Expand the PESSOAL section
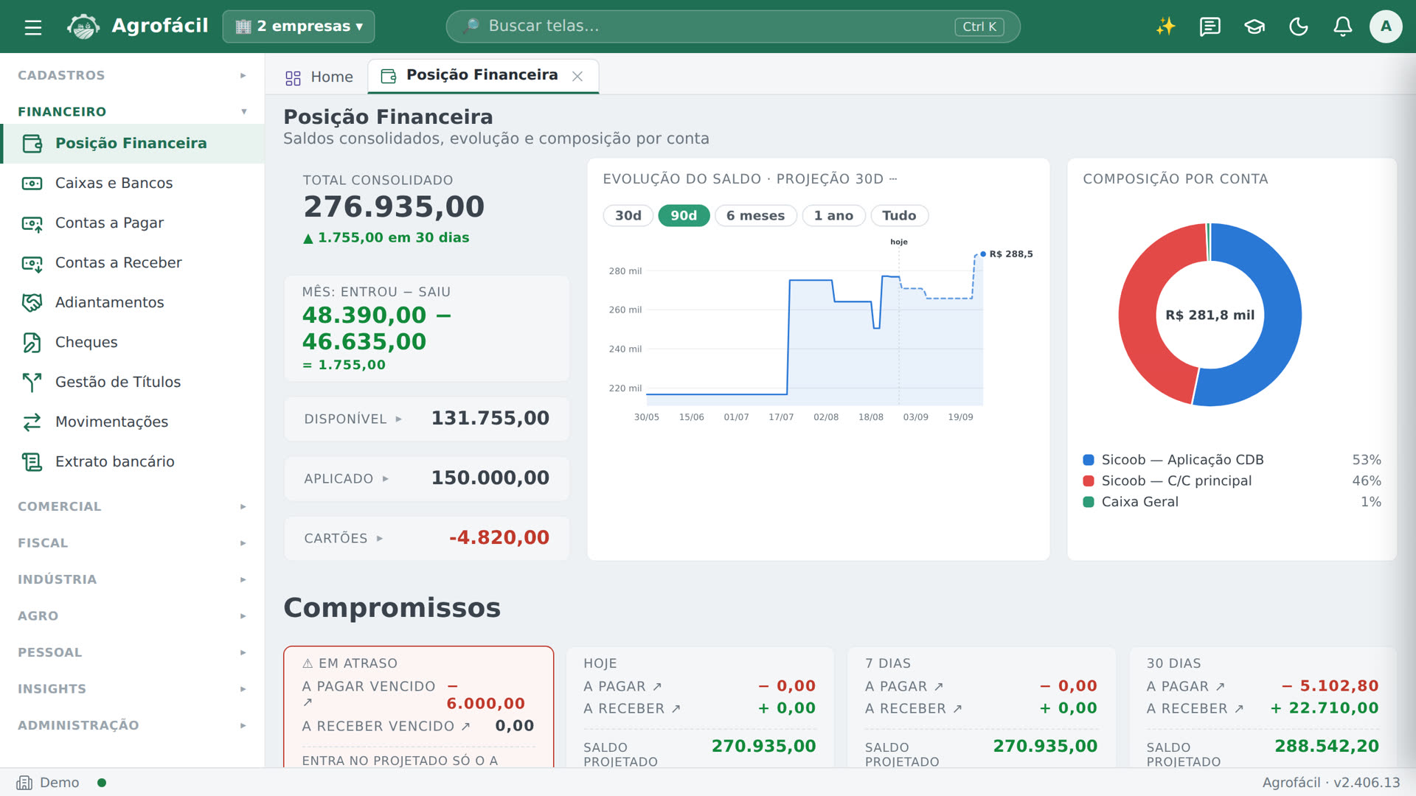The image size is (1416, 796). [132, 652]
